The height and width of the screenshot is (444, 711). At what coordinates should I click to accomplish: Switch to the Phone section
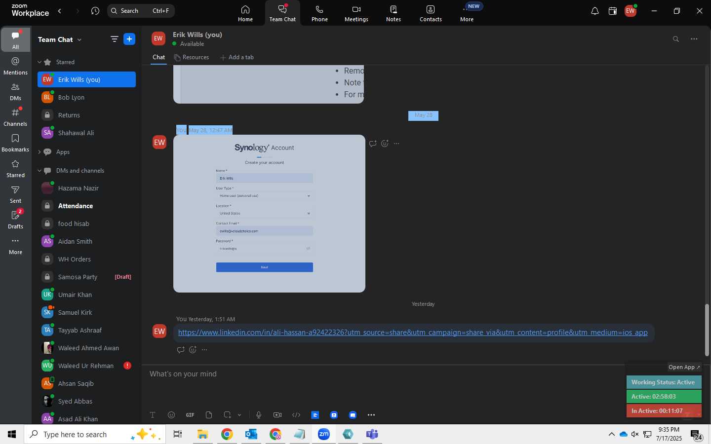319,13
